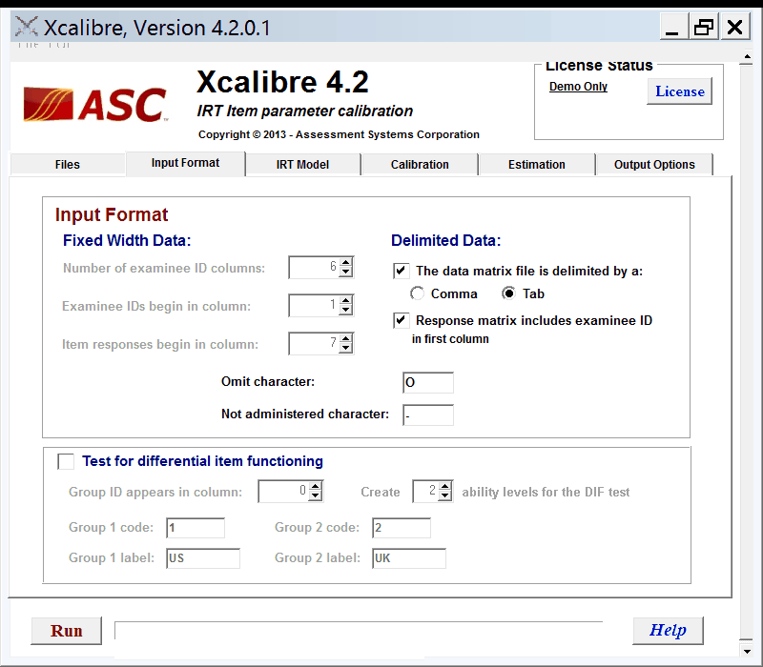Go to the Calibration tab
Screen dimensions: 763x667
point(420,164)
